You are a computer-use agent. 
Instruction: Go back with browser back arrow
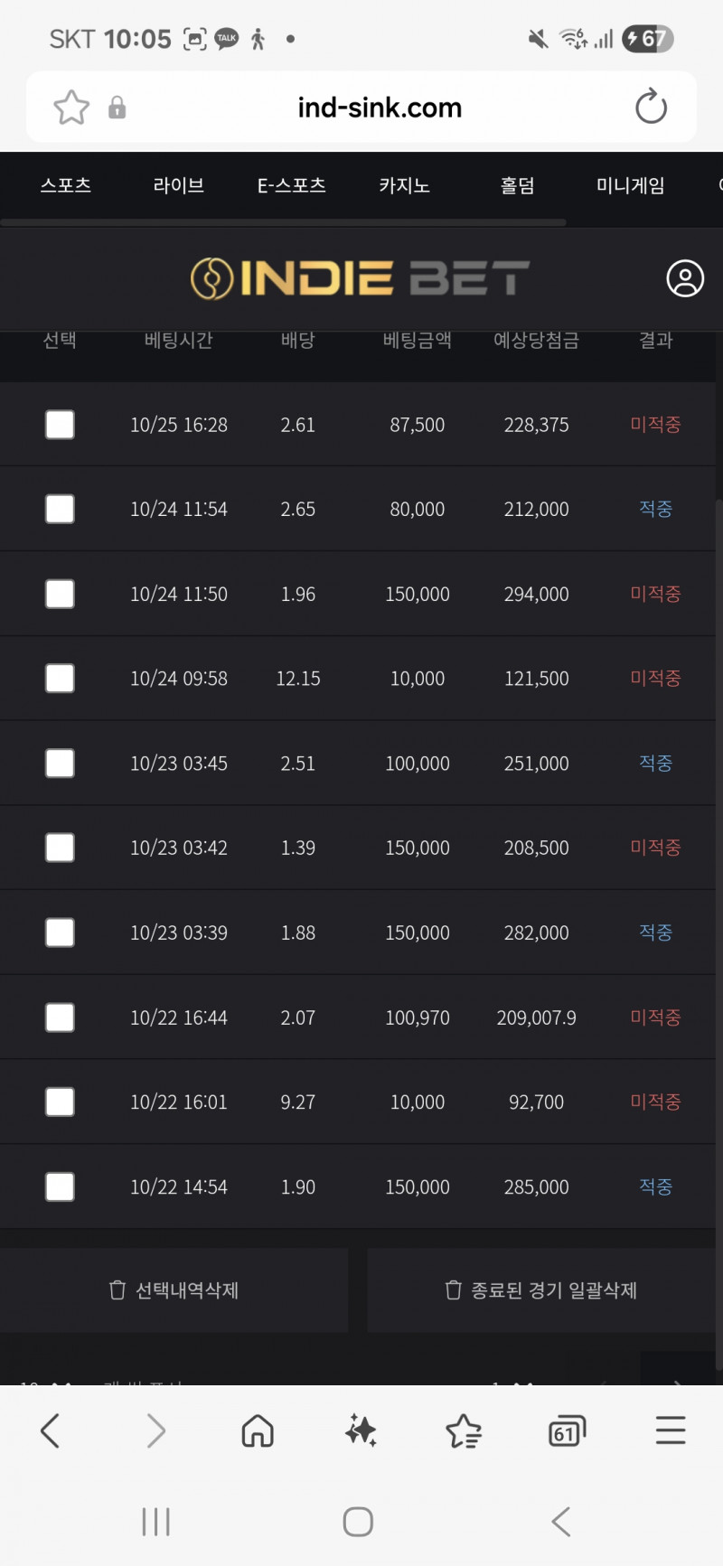click(51, 1430)
